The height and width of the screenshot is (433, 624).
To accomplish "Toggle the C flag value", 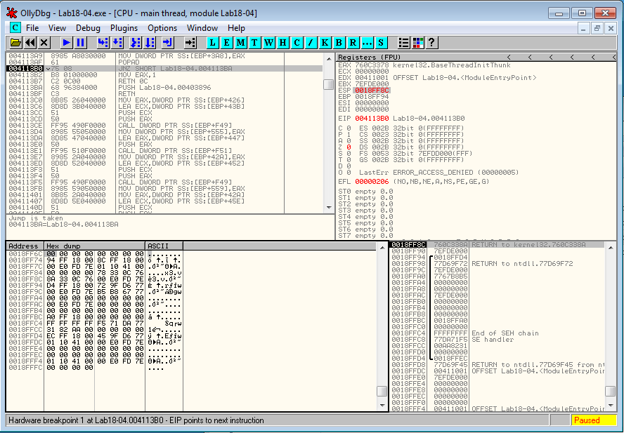I will pyautogui.click(x=347, y=128).
